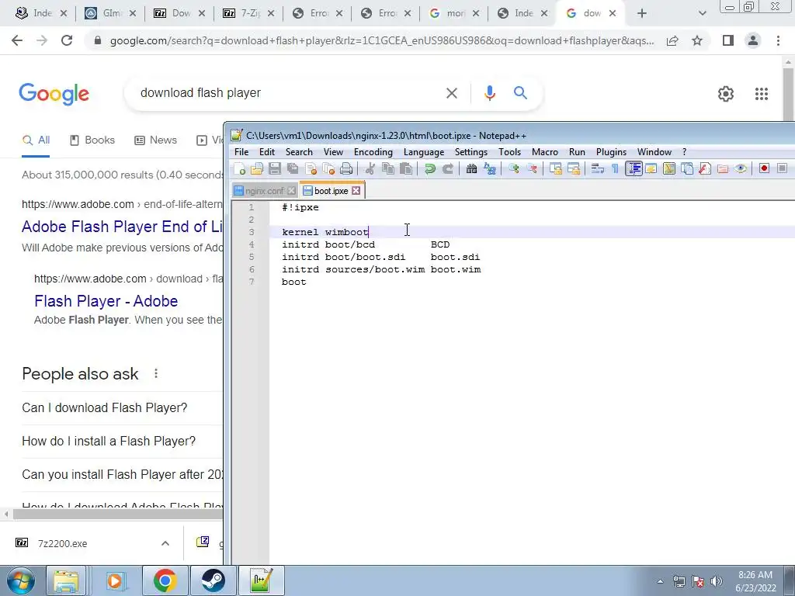Select the Books search tab
The width and height of the screenshot is (795, 596).
[92, 140]
